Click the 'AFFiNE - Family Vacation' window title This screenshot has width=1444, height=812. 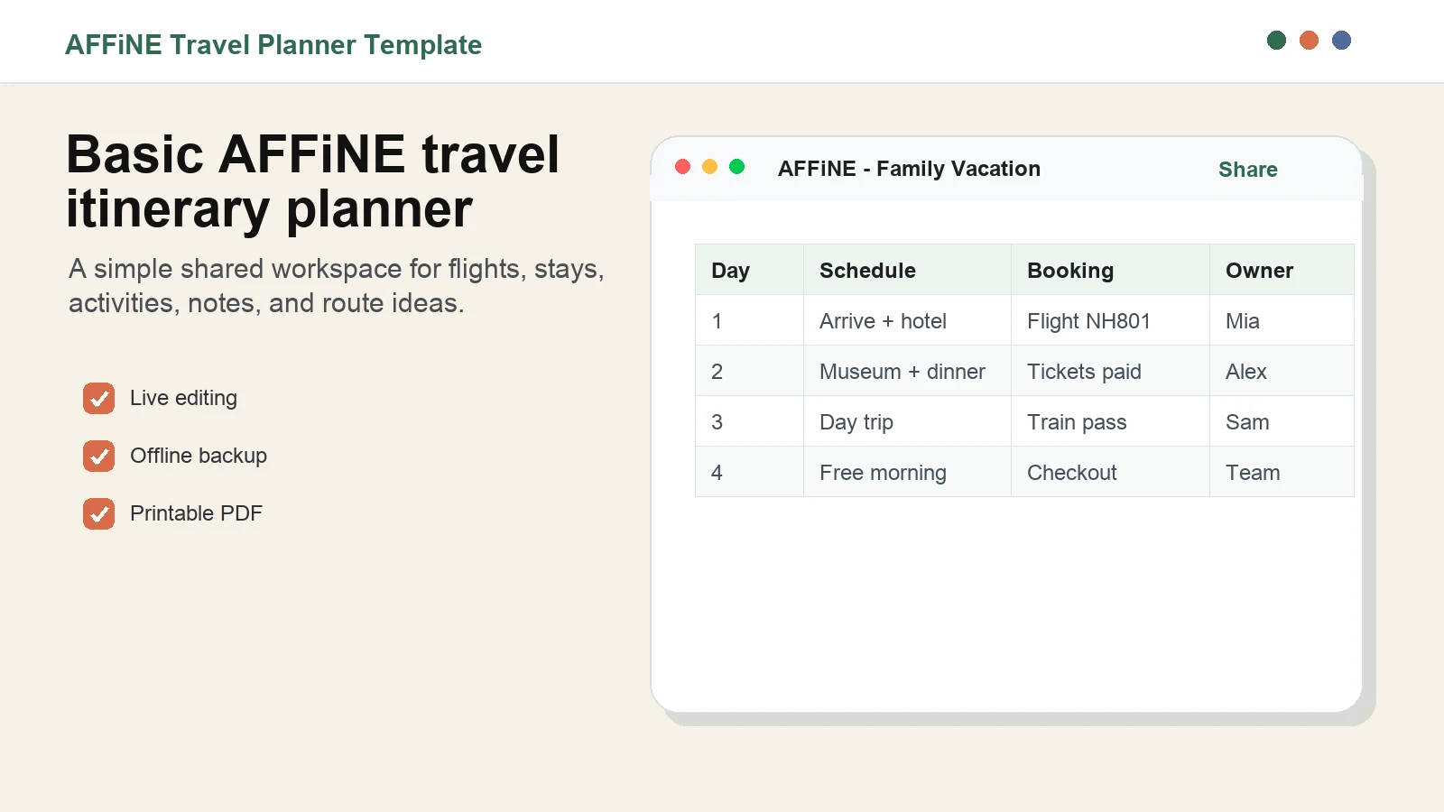[909, 169]
